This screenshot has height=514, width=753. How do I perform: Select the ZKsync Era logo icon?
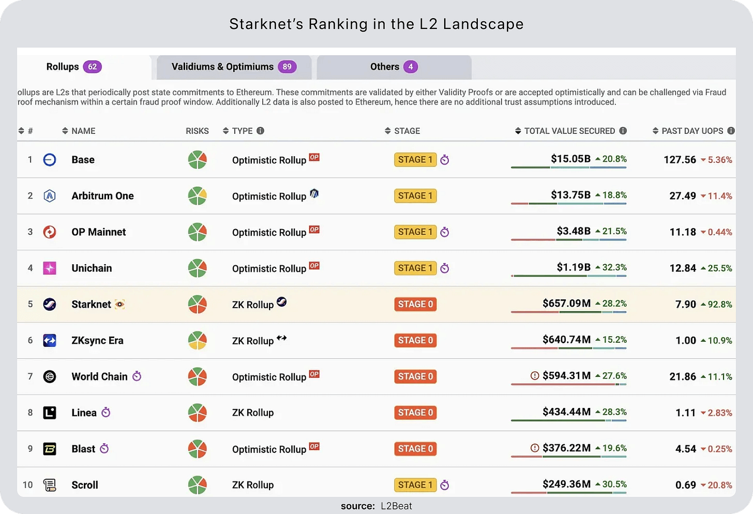[49, 340]
